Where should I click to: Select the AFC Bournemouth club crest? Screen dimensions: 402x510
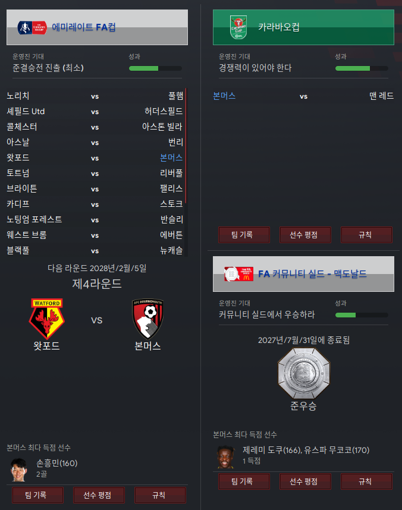click(147, 319)
